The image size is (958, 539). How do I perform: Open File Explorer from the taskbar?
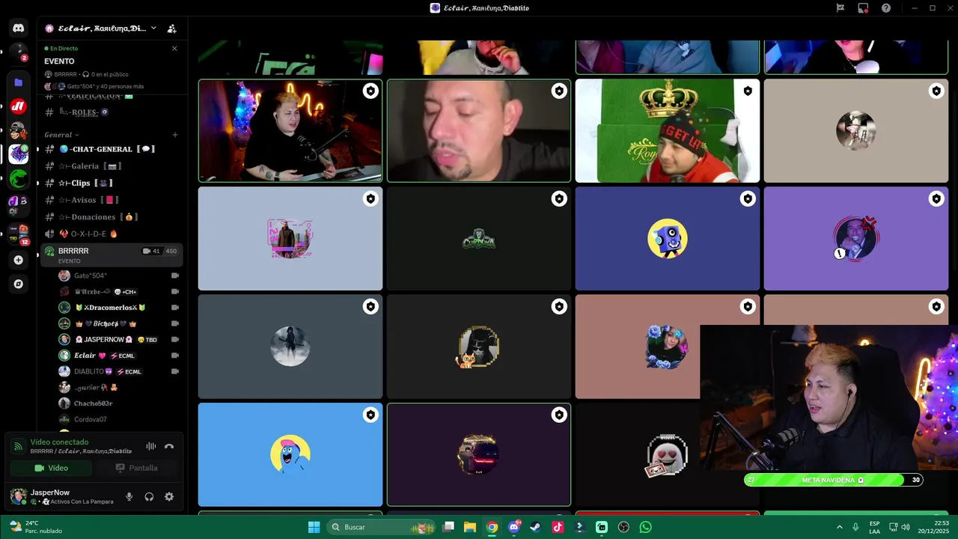click(470, 527)
